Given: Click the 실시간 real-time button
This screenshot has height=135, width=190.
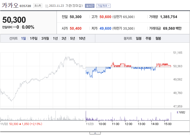Looking at the screenshot, I should coord(90,6).
